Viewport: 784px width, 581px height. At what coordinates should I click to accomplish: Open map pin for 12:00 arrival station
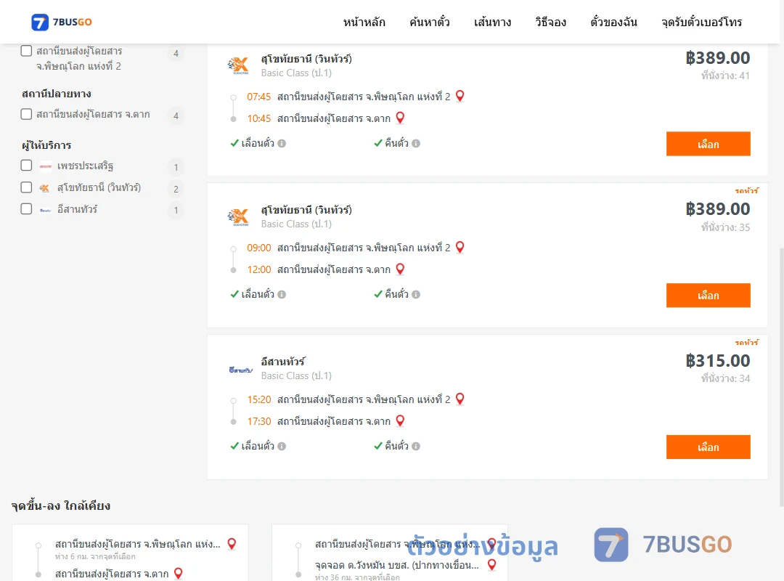pos(400,269)
